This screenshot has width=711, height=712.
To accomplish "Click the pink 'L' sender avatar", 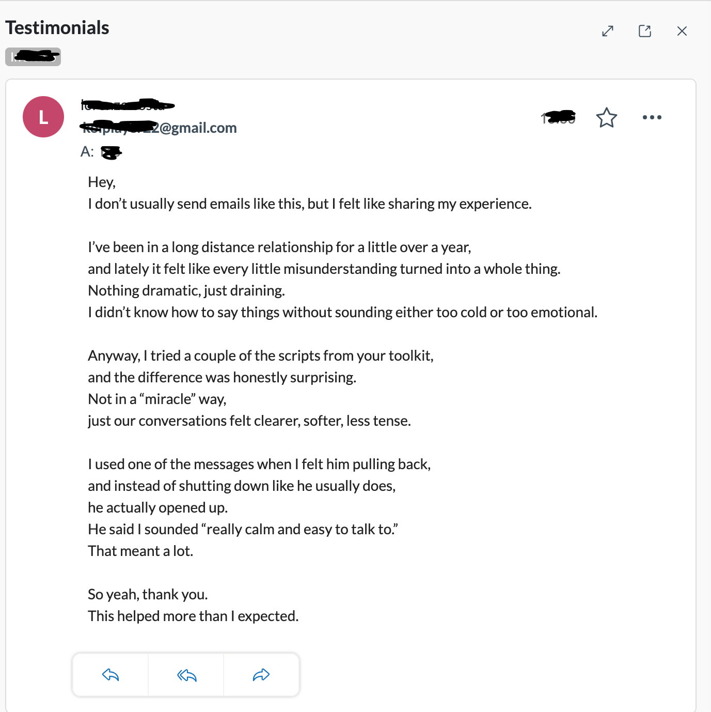I will point(43,117).
